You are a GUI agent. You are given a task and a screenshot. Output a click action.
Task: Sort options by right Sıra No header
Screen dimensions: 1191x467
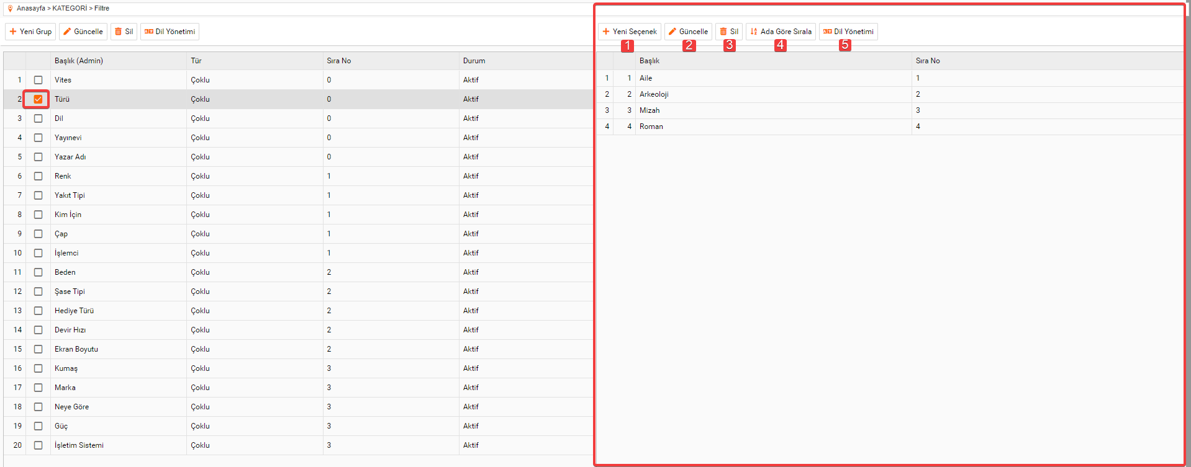click(x=928, y=61)
